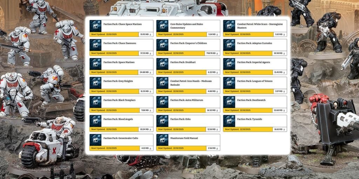Click the Faction Pack: Orks document icon
The image size is (359, 179).
[x=162, y=121]
